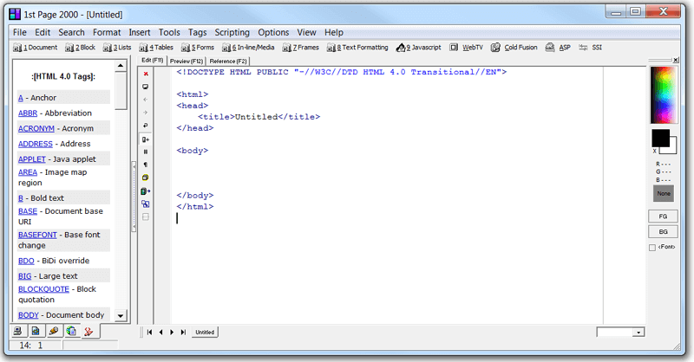
Task: Open the Tags menu
Action: pyautogui.click(x=198, y=32)
